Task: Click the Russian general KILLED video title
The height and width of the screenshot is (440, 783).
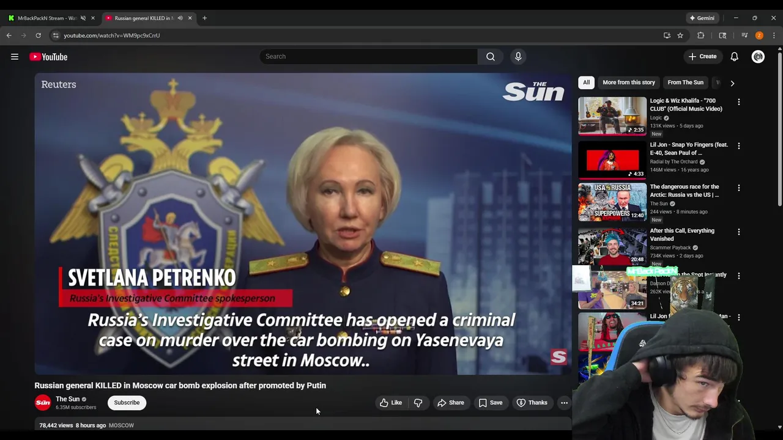Action: tap(180, 386)
